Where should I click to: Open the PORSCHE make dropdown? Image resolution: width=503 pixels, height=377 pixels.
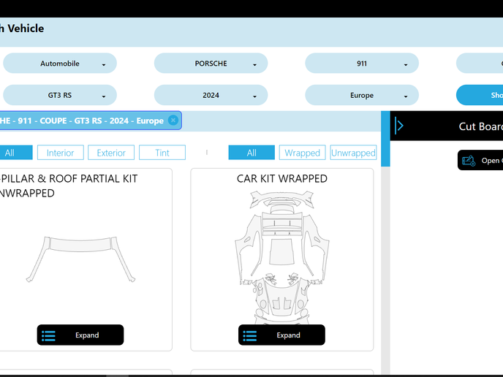(x=211, y=64)
